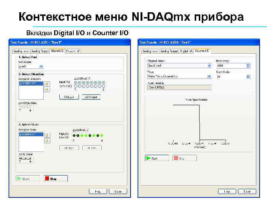The image size is (267, 200).
Task: Open Digital I/O tab in right window
Action: pos(186,51)
